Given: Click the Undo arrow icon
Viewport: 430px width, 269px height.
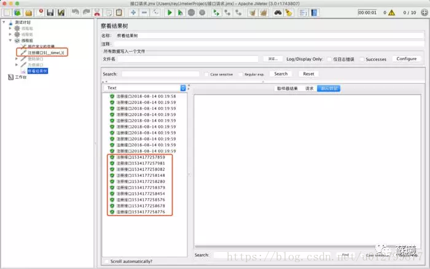Looking at the screenshot, I should pyautogui.click(x=75, y=13).
